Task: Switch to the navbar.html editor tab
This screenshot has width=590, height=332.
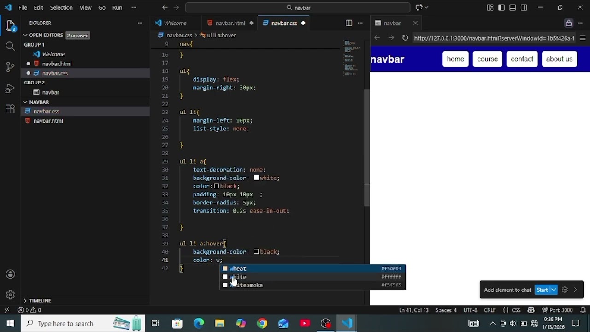Action: (x=230, y=23)
